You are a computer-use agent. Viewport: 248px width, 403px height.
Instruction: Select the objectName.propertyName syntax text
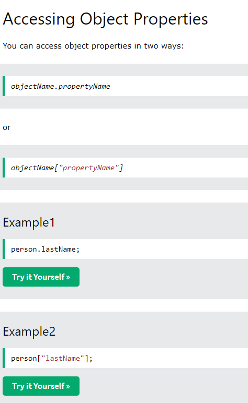pos(61,86)
